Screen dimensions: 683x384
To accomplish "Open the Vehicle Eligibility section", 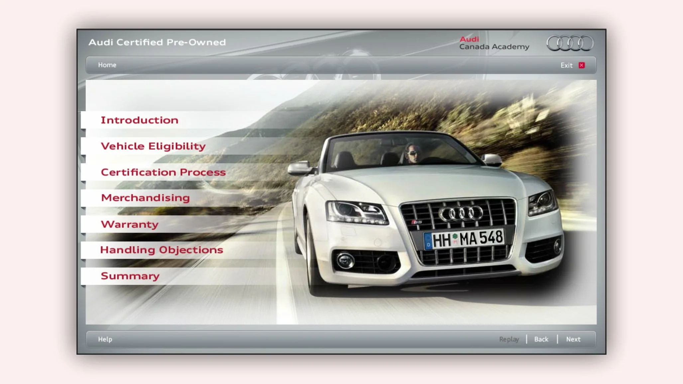I will point(153,146).
